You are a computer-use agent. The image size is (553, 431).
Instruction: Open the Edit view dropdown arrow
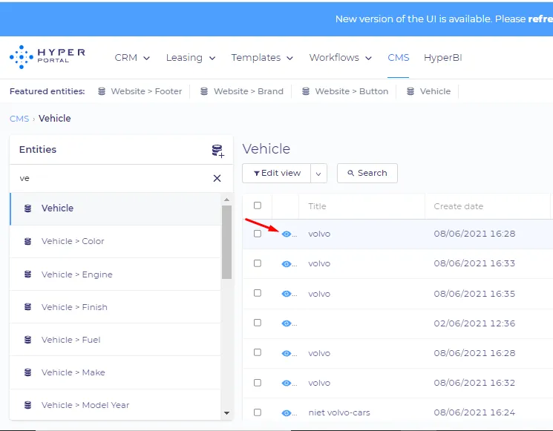coord(318,174)
